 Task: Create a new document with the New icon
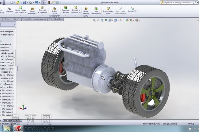point(12,3)
